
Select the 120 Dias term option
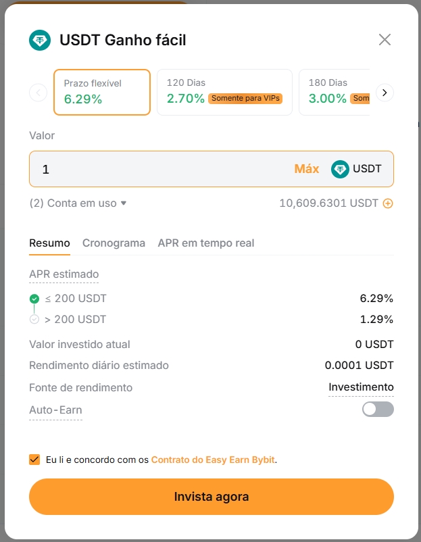tap(224, 92)
